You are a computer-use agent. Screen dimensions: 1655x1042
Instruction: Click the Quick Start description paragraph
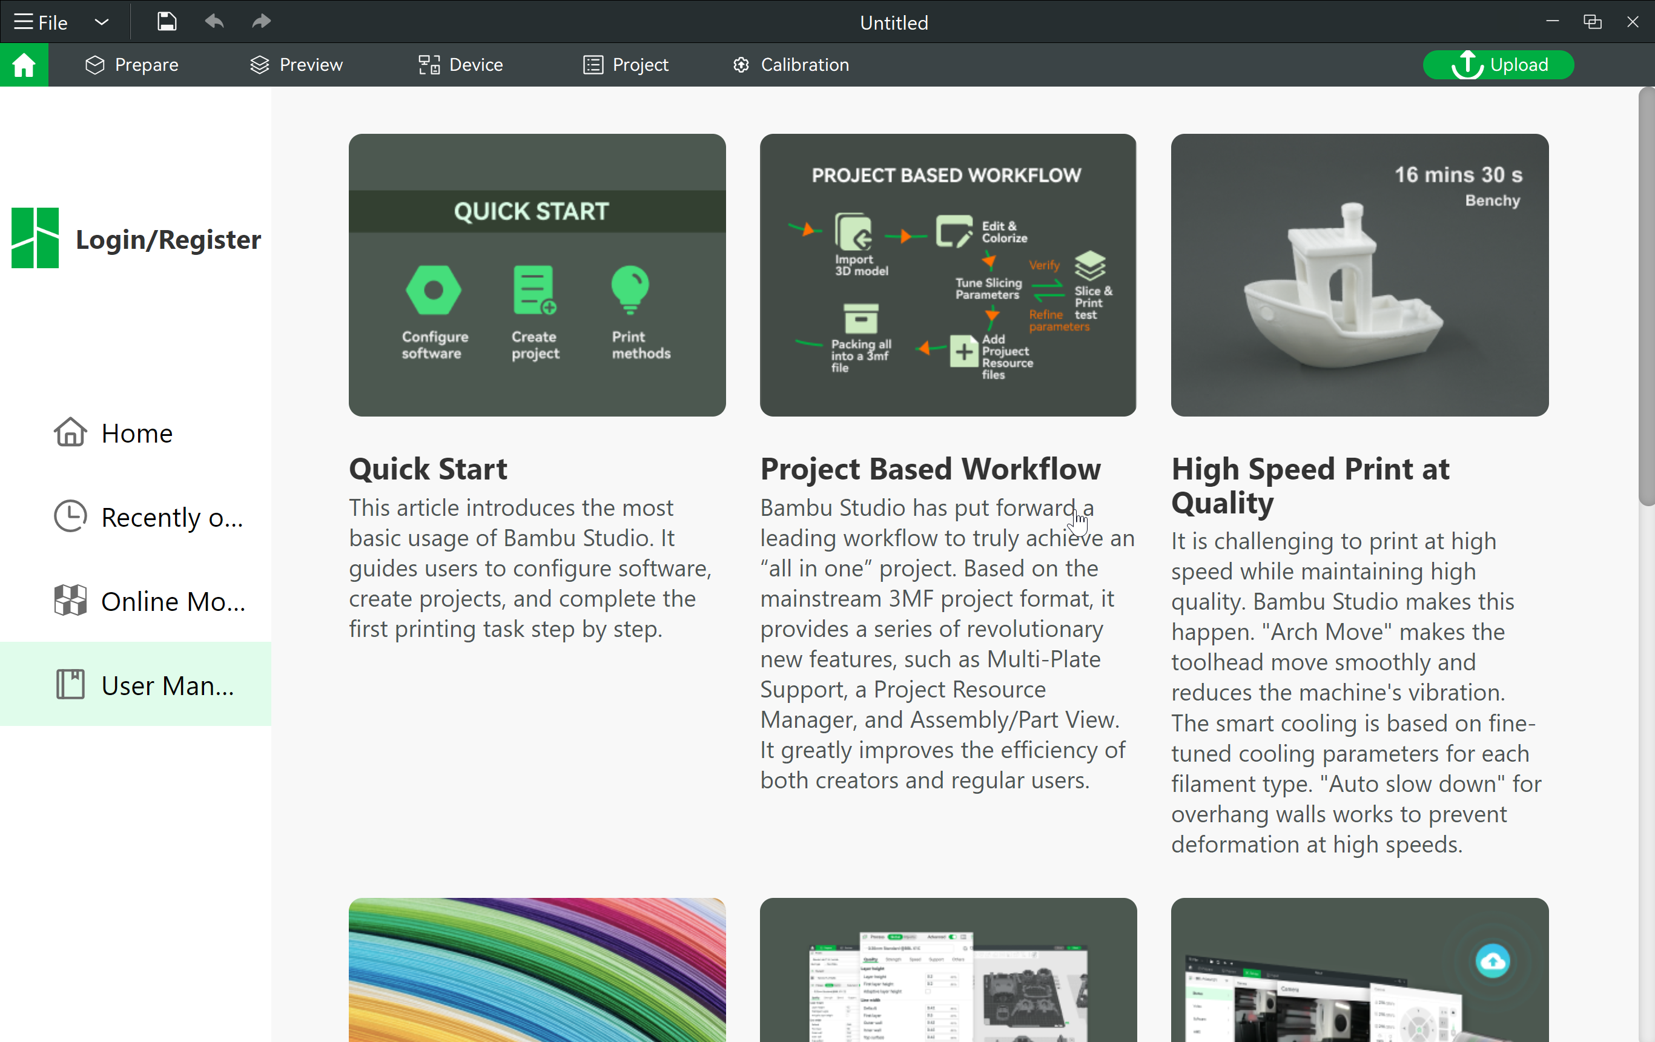coord(530,568)
